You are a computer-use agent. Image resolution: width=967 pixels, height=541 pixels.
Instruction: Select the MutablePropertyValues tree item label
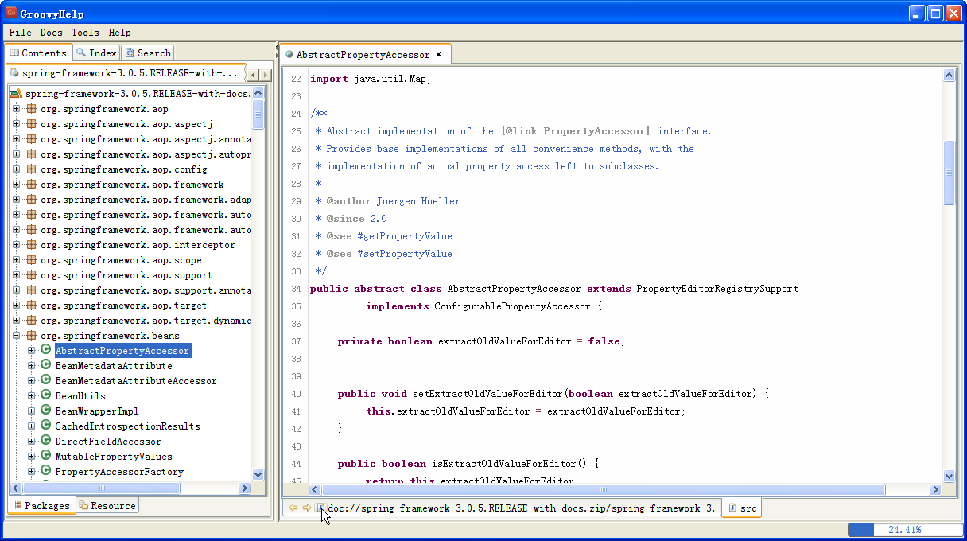pyautogui.click(x=114, y=457)
